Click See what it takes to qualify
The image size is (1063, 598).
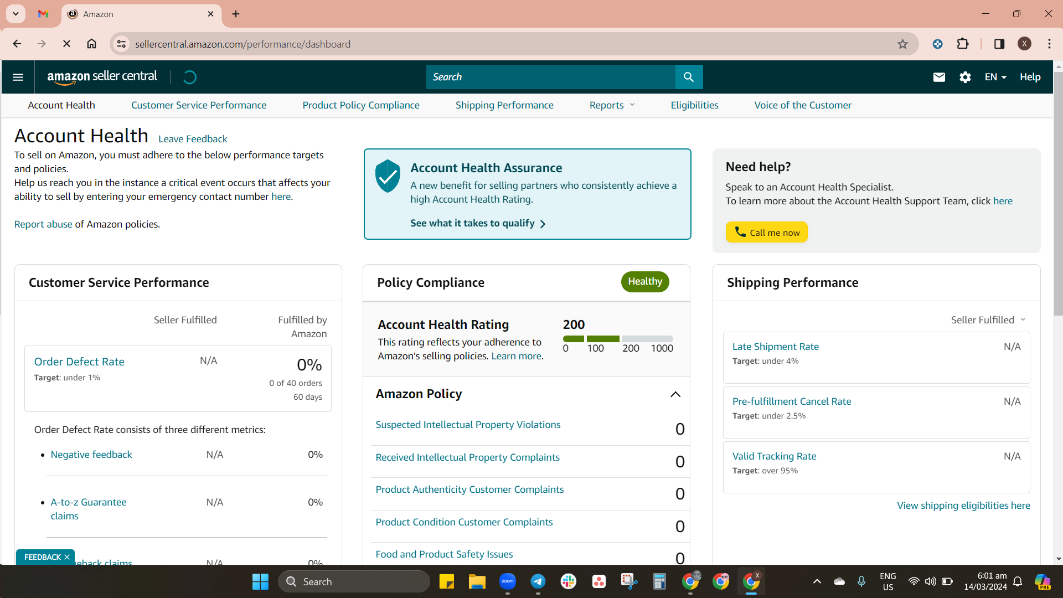478,223
